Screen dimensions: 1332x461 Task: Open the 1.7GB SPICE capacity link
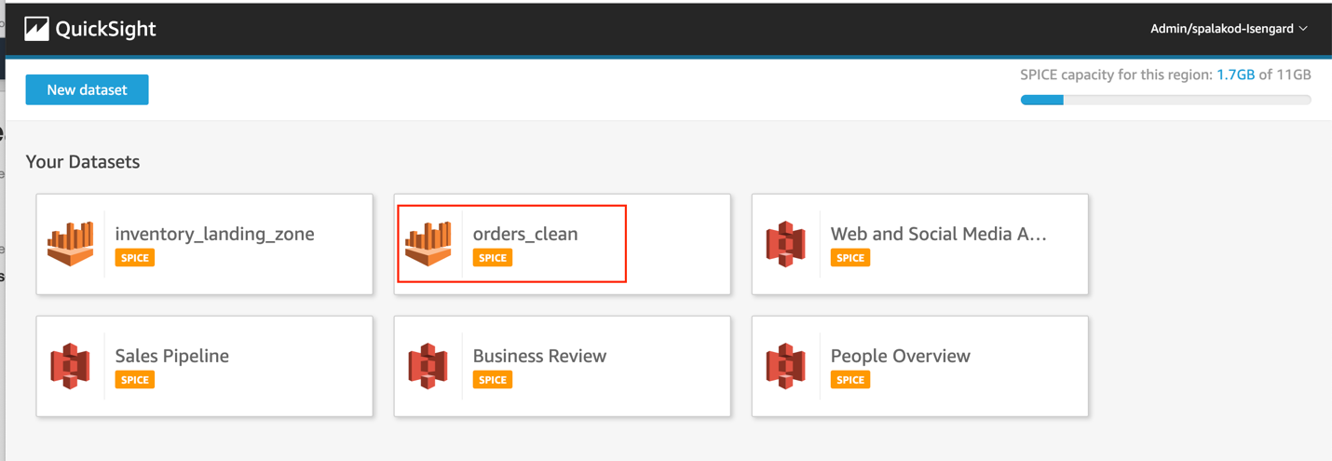coord(1235,75)
